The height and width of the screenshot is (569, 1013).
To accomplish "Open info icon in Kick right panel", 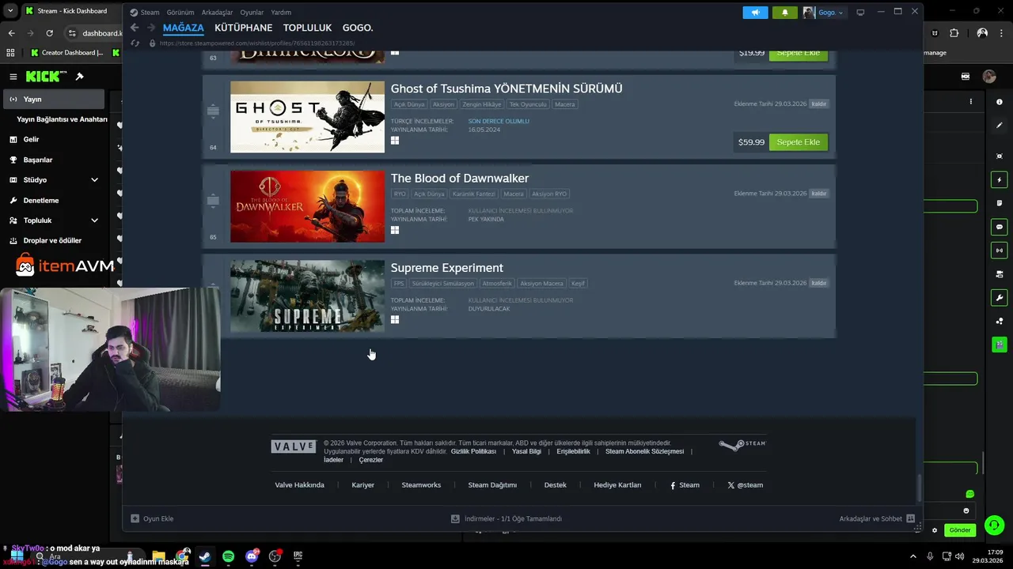I will tap(999, 102).
